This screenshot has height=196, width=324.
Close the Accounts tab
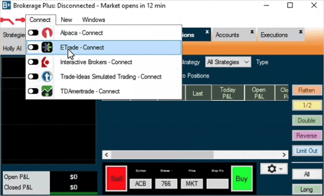point(252,32)
